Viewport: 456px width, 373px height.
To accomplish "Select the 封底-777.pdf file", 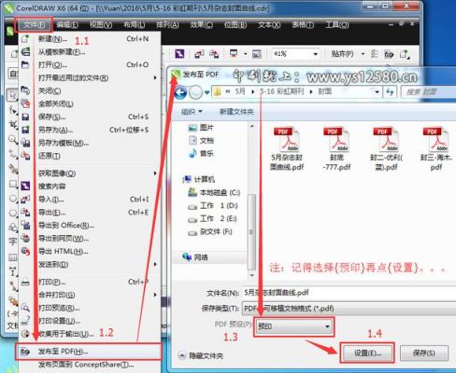I will click(x=336, y=149).
